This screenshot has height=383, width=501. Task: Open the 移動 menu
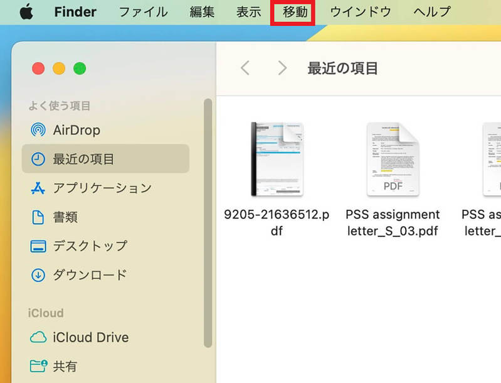pos(295,12)
